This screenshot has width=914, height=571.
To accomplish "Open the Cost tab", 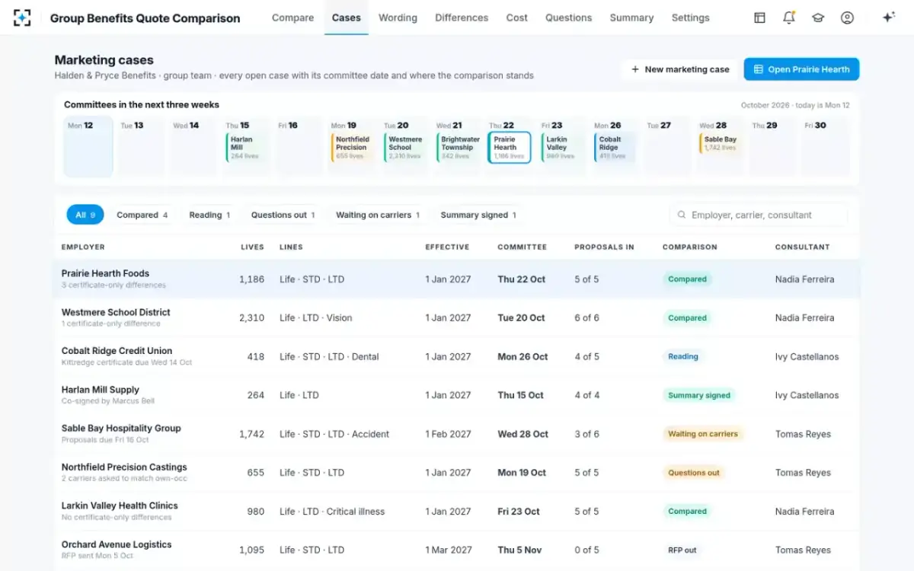I will click(x=517, y=18).
